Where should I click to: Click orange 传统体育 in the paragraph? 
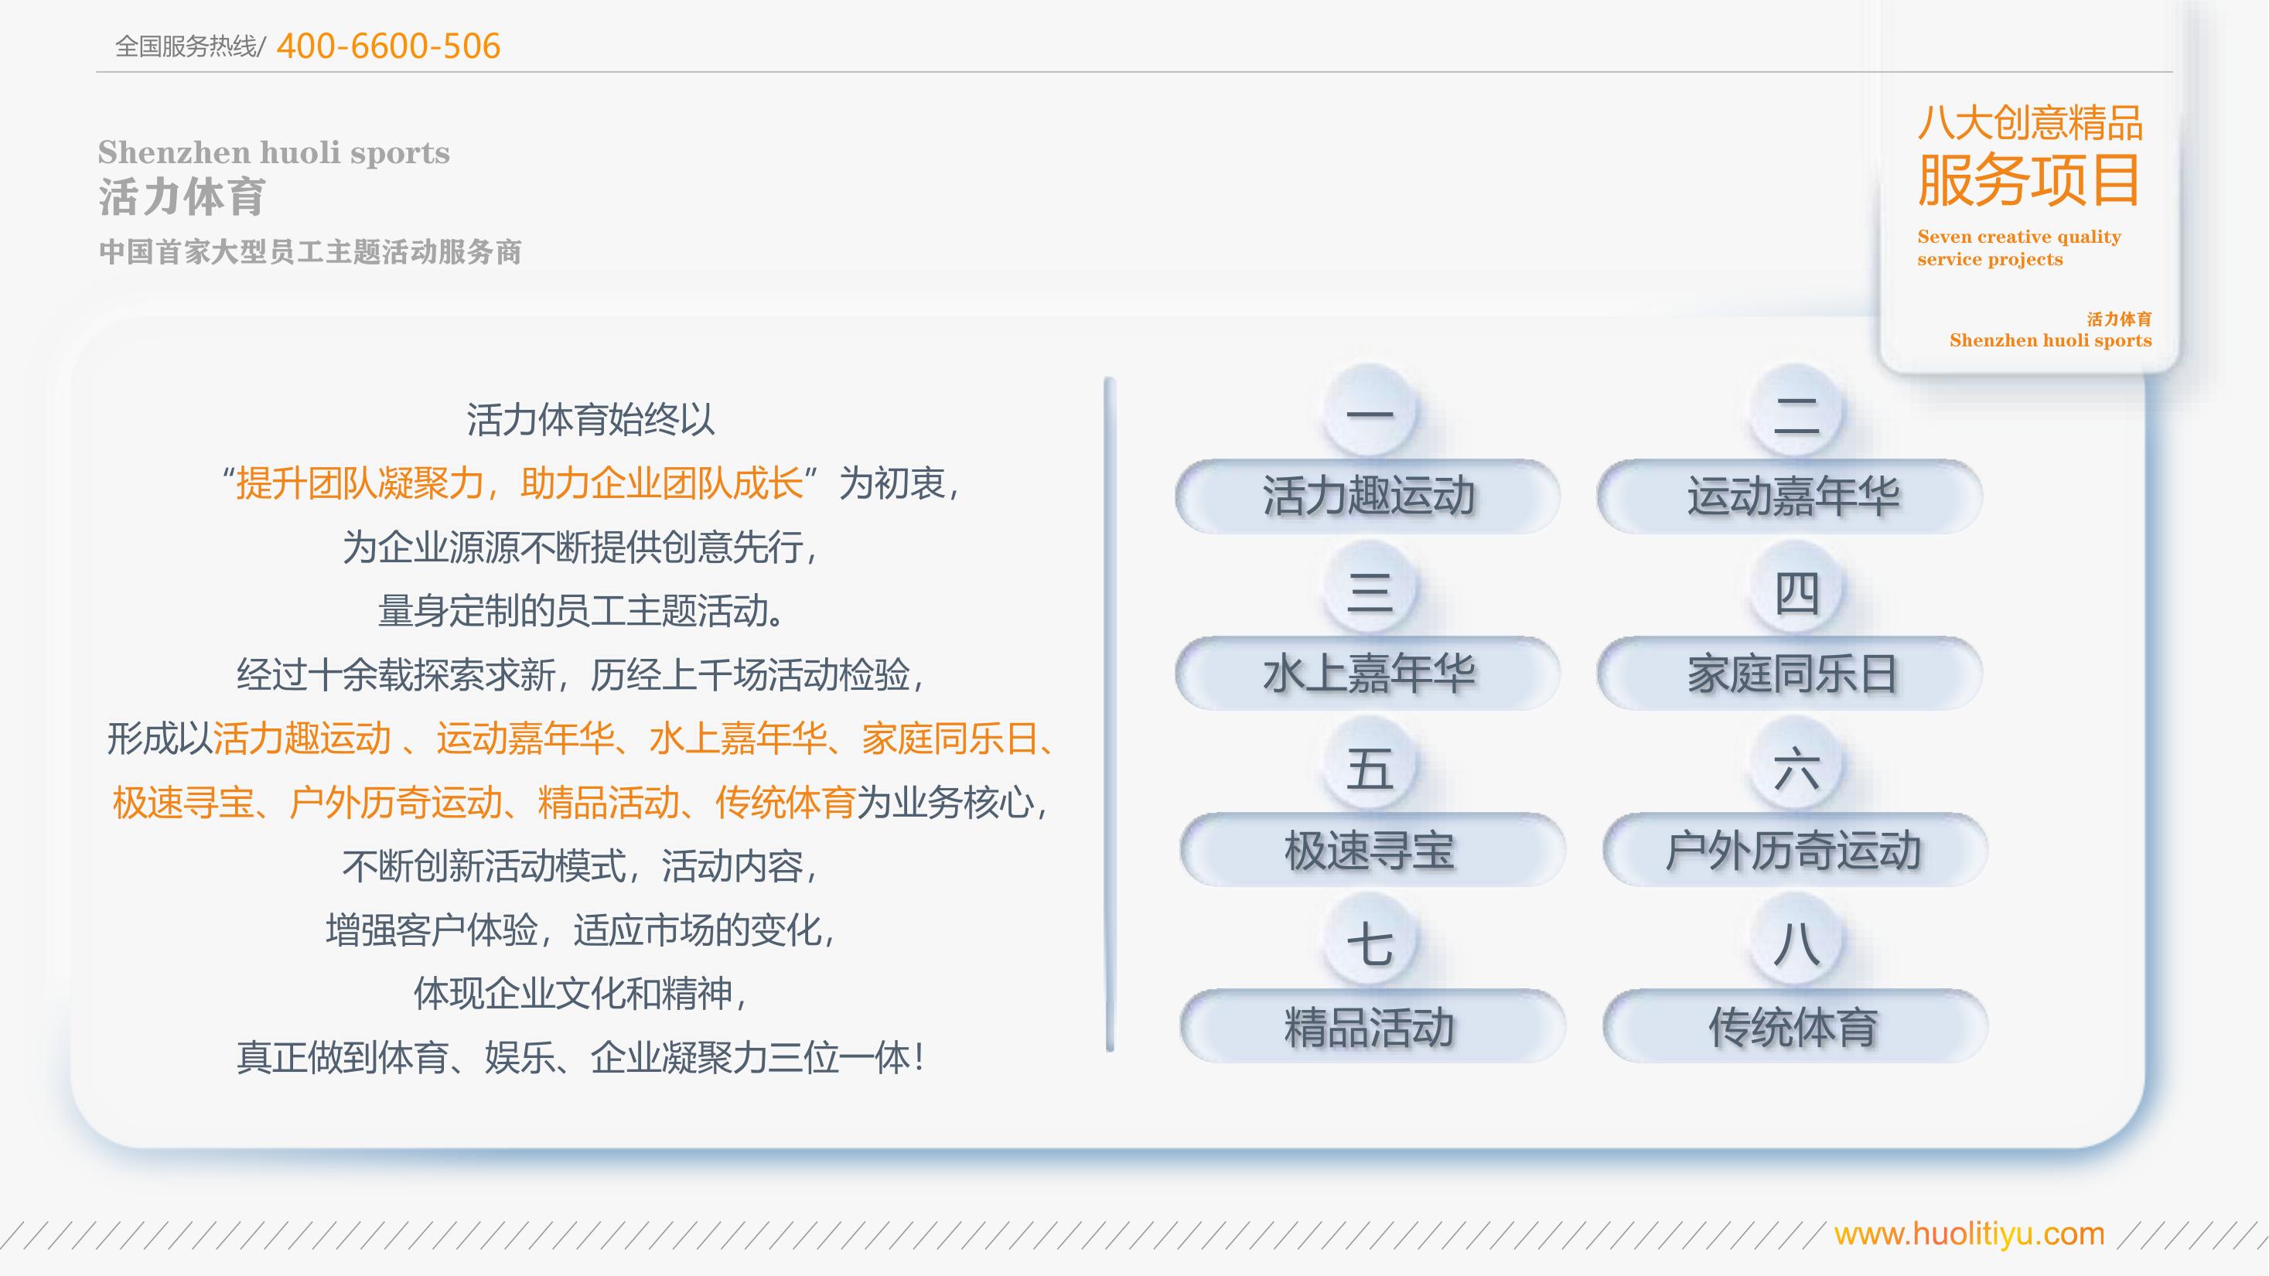(786, 802)
